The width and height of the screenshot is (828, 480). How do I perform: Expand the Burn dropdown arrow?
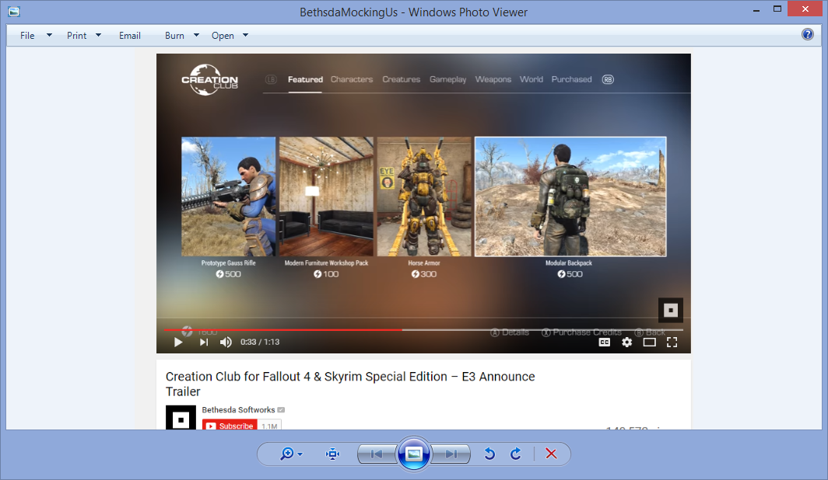click(196, 35)
